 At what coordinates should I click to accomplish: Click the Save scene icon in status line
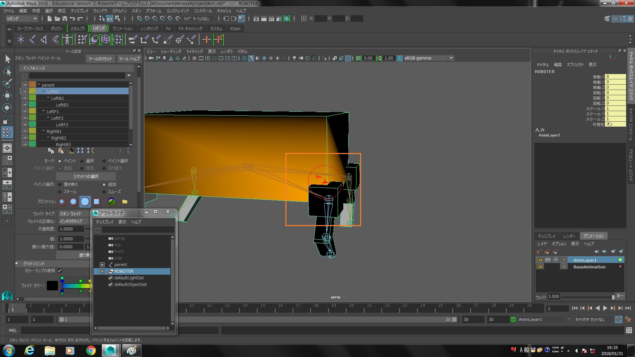pyautogui.click(x=65, y=19)
